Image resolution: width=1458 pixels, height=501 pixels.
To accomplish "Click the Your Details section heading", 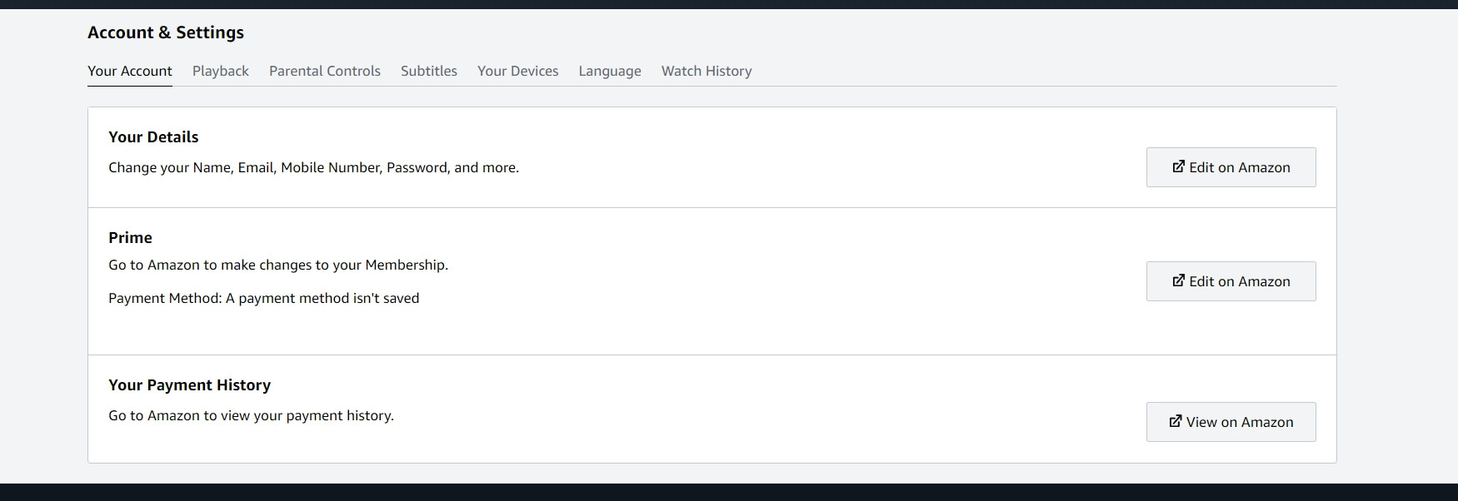I will tap(153, 136).
